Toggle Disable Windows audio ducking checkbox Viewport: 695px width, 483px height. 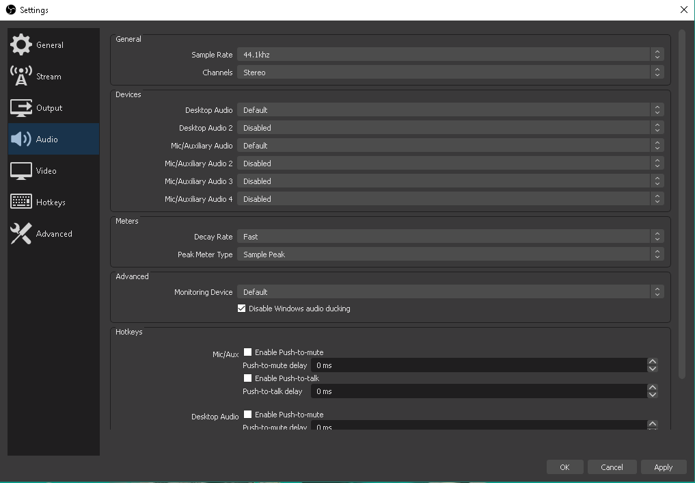241,309
